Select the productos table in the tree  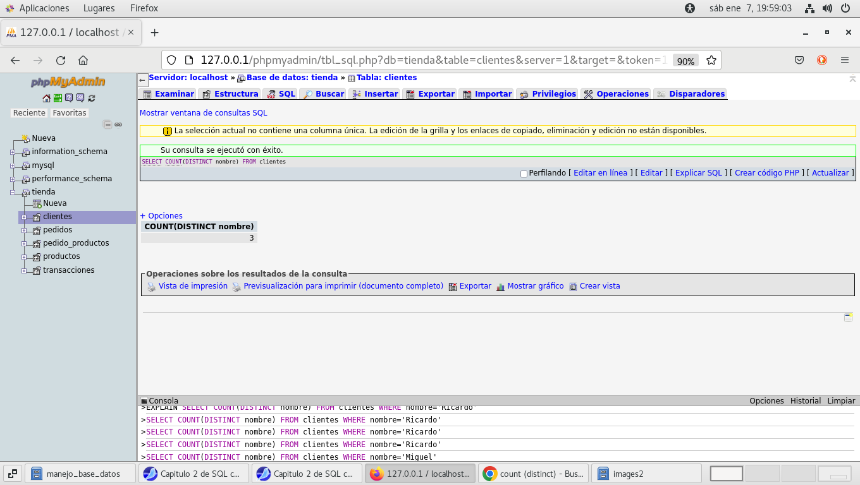click(x=61, y=256)
